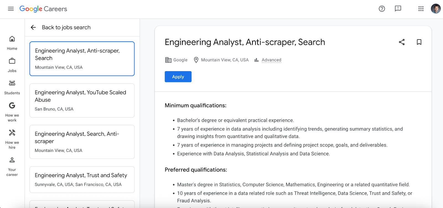
Task: Select the Engineering Analyst, Search, Anti-scraper card
Action: (82, 142)
